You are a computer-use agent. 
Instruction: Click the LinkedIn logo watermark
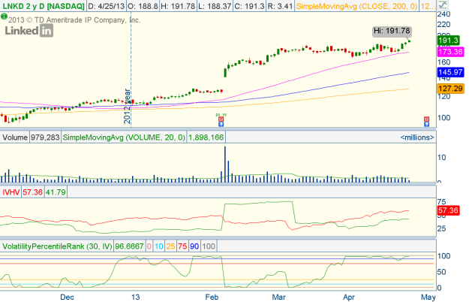pyautogui.click(x=29, y=32)
